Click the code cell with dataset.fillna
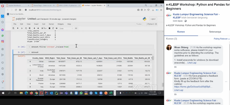Screen dimensions: 230x105 pyautogui.click(x=90, y=47)
